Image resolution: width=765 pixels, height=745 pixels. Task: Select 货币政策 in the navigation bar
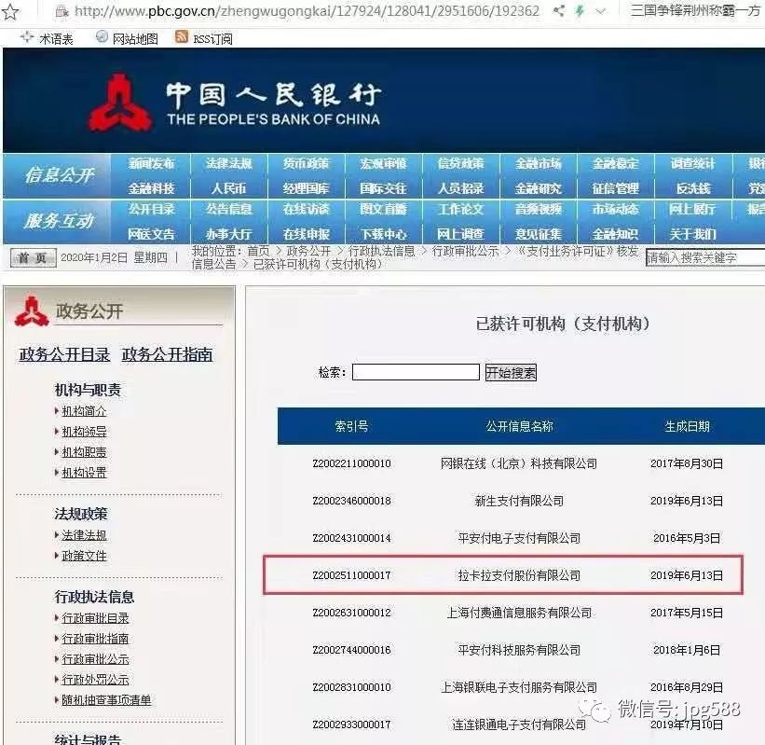pyautogui.click(x=307, y=163)
